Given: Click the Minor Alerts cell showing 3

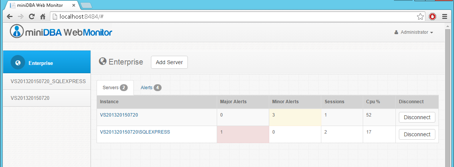Looking at the screenshot, I should coord(295,117).
